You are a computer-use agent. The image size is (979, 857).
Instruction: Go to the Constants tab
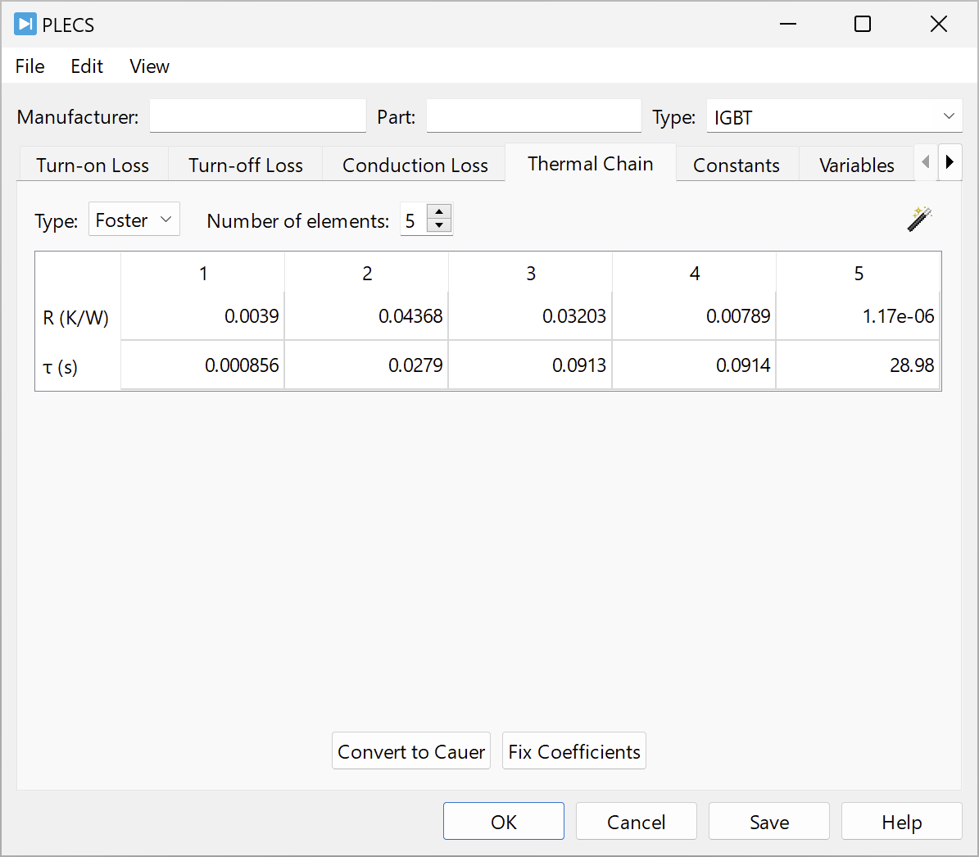pyautogui.click(x=736, y=166)
